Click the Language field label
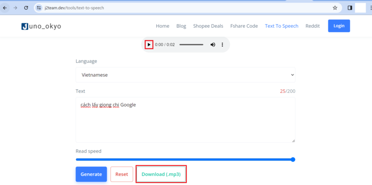 tap(86, 61)
